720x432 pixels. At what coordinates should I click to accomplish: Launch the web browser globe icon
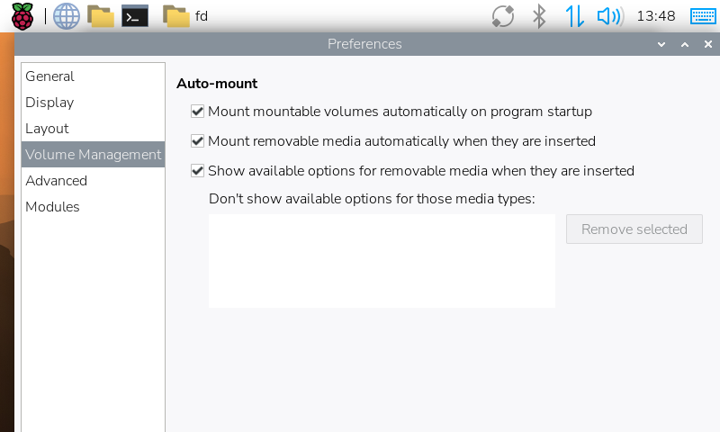click(x=66, y=16)
